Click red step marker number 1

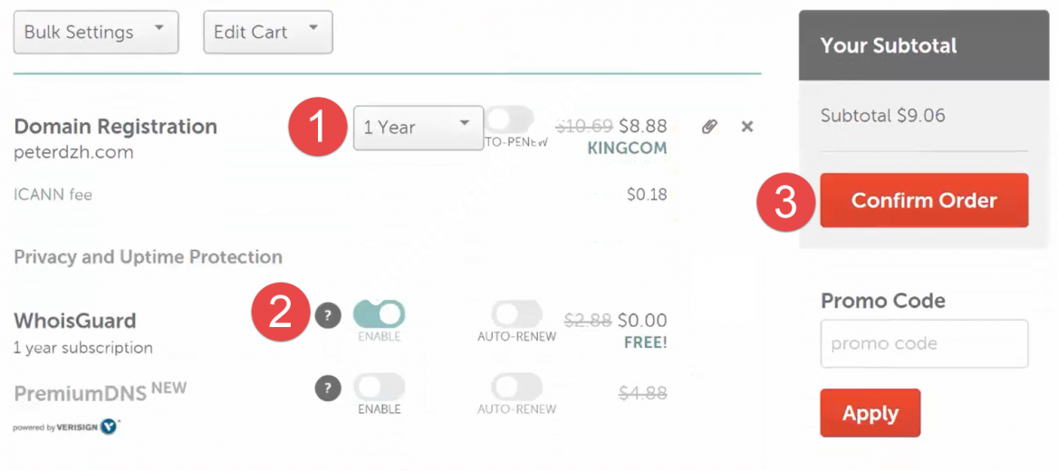[317, 128]
